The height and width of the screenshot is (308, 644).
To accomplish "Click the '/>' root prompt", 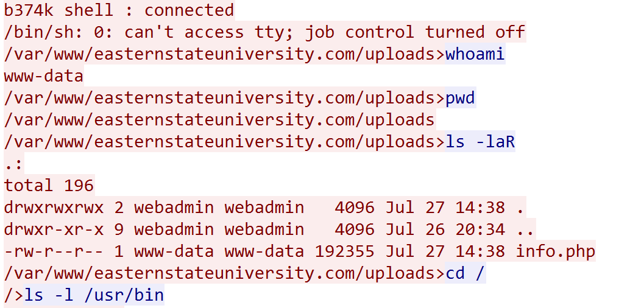I will [x=13, y=295].
